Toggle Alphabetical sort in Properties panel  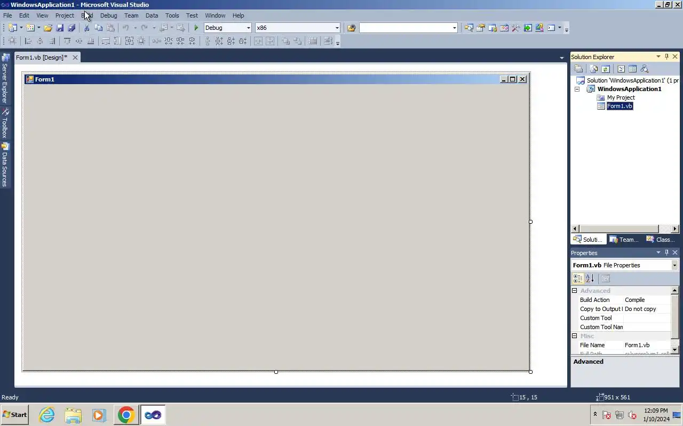coord(590,278)
